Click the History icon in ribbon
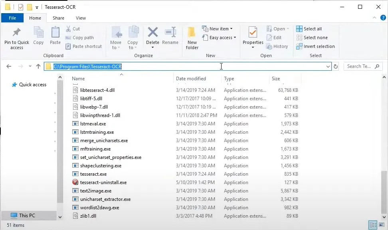 point(269,46)
